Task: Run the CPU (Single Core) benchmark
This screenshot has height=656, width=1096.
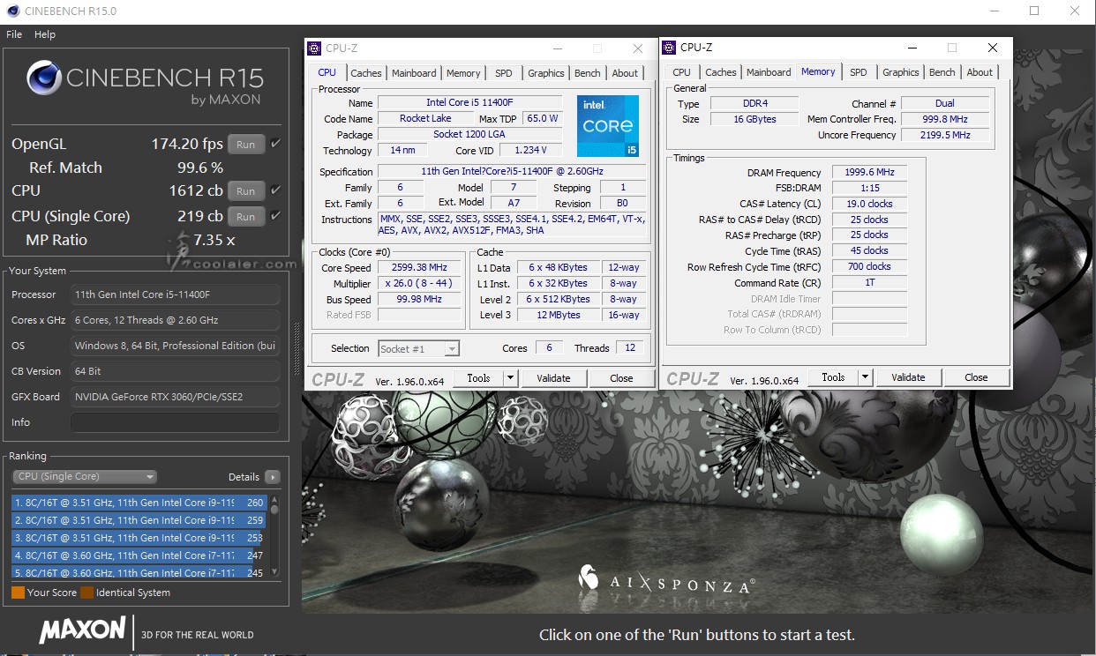Action: 246,217
